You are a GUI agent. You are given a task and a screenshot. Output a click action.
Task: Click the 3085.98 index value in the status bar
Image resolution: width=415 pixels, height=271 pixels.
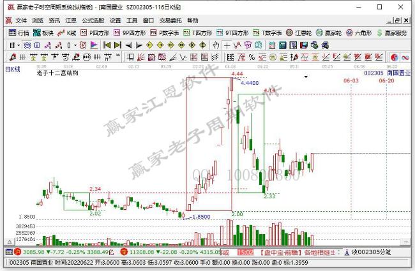click(34, 252)
